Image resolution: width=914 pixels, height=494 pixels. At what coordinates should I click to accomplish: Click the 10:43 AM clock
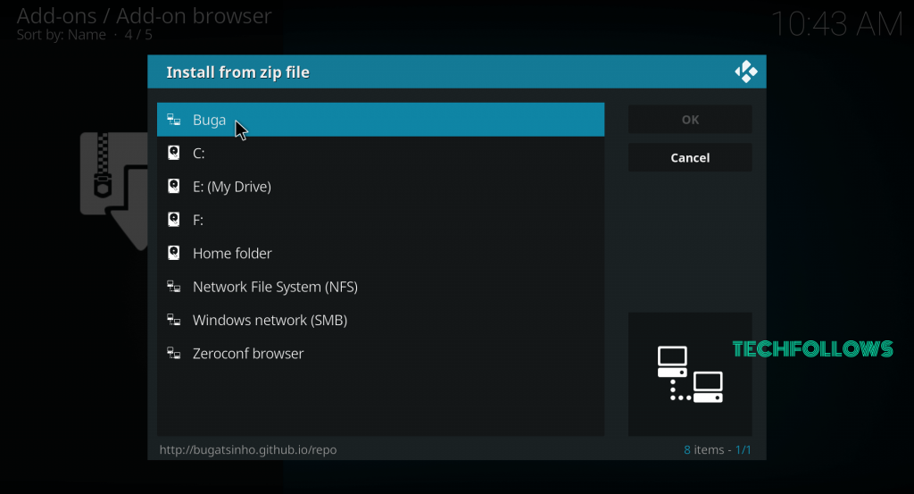click(837, 24)
